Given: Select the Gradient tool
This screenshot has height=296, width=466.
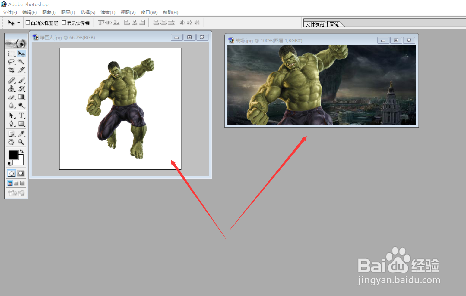Looking at the screenshot, I should click(x=21, y=97).
